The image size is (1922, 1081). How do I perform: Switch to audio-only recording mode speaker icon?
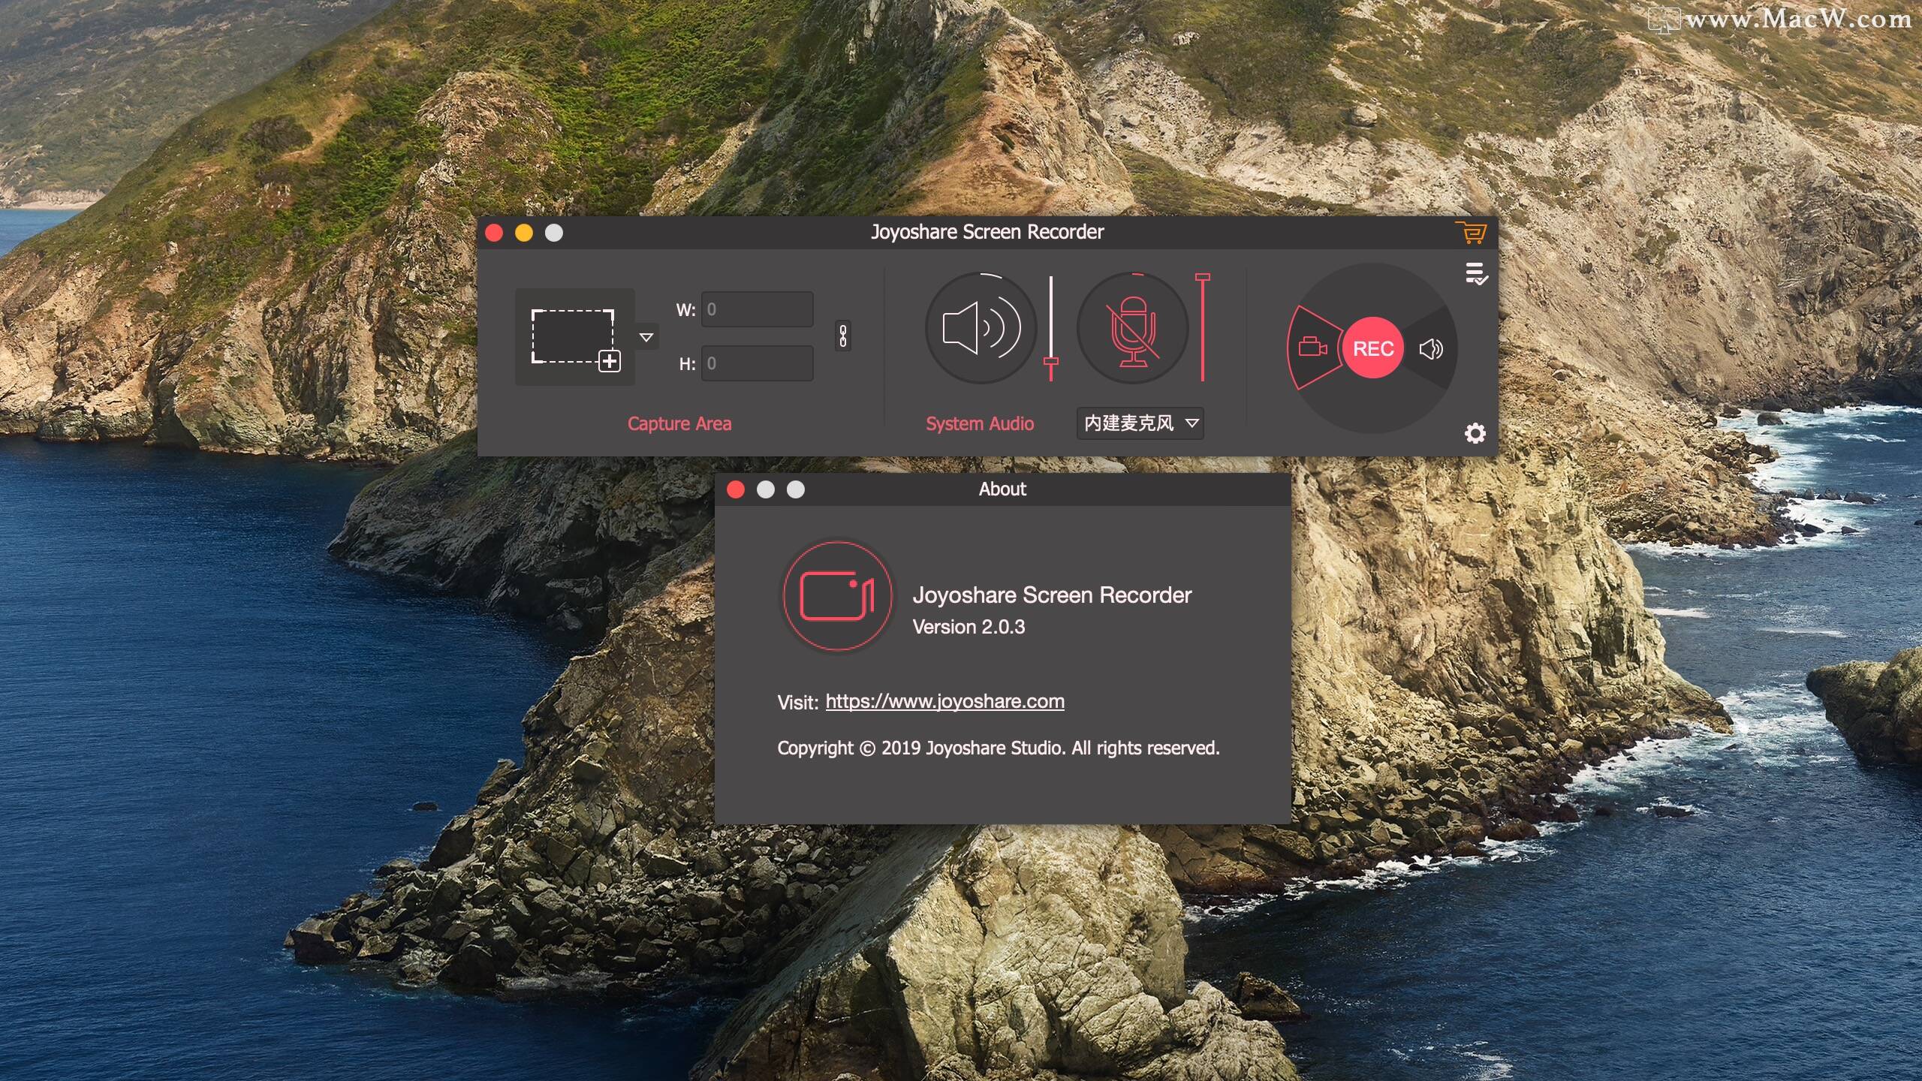tap(1431, 349)
